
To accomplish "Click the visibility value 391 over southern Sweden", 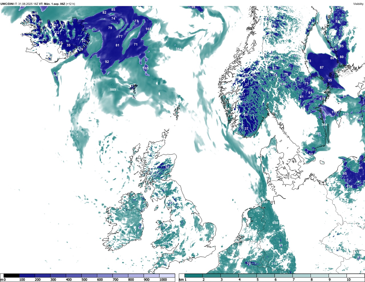I will pos(318,133).
